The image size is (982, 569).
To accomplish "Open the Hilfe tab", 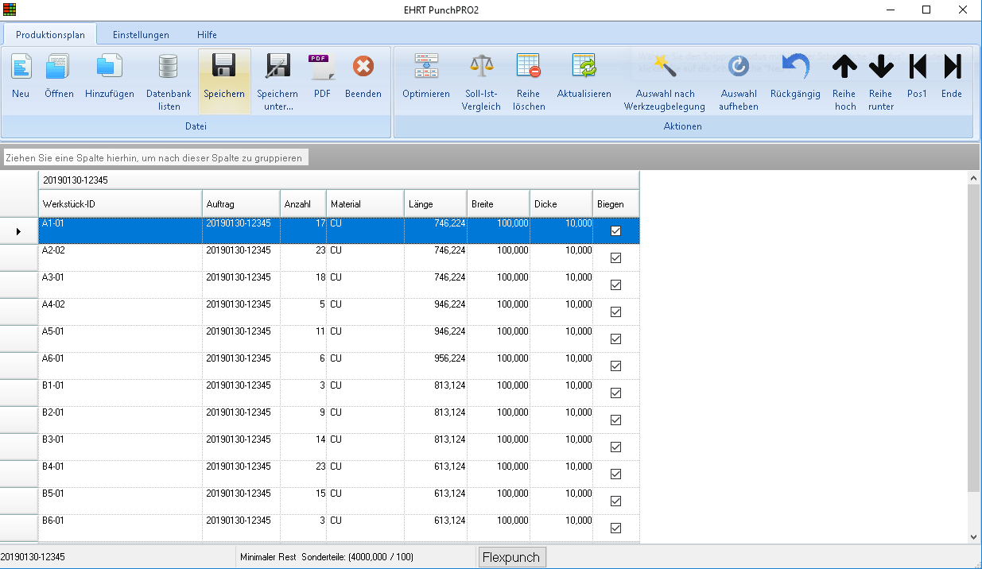I will (207, 35).
